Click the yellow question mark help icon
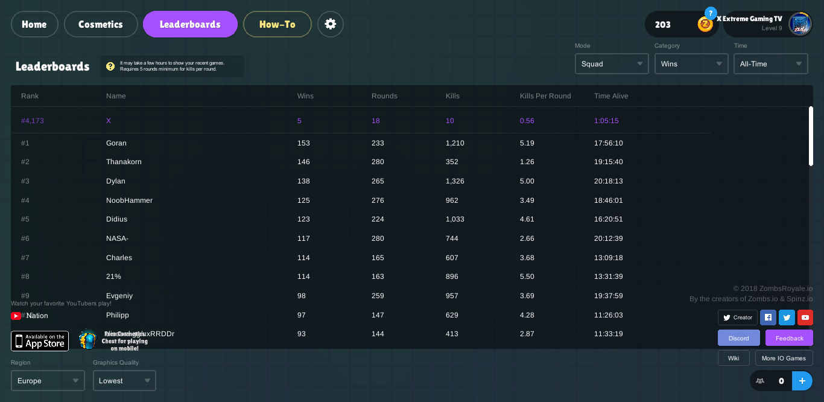Screen dimensions: 824x402 [x=110, y=66]
